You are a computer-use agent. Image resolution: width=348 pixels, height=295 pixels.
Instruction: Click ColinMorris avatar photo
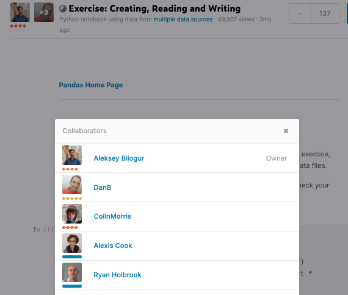(x=72, y=214)
